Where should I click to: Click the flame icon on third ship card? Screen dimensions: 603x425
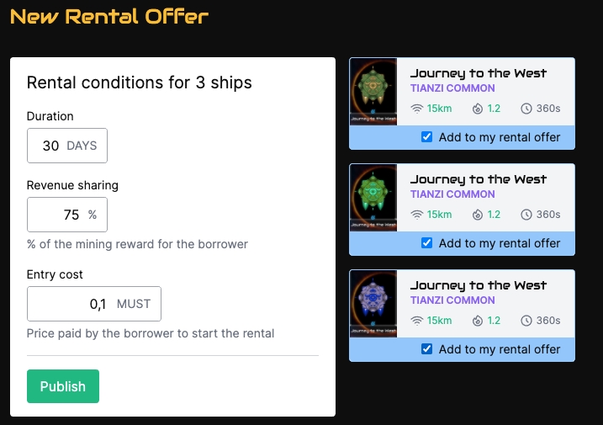point(478,321)
